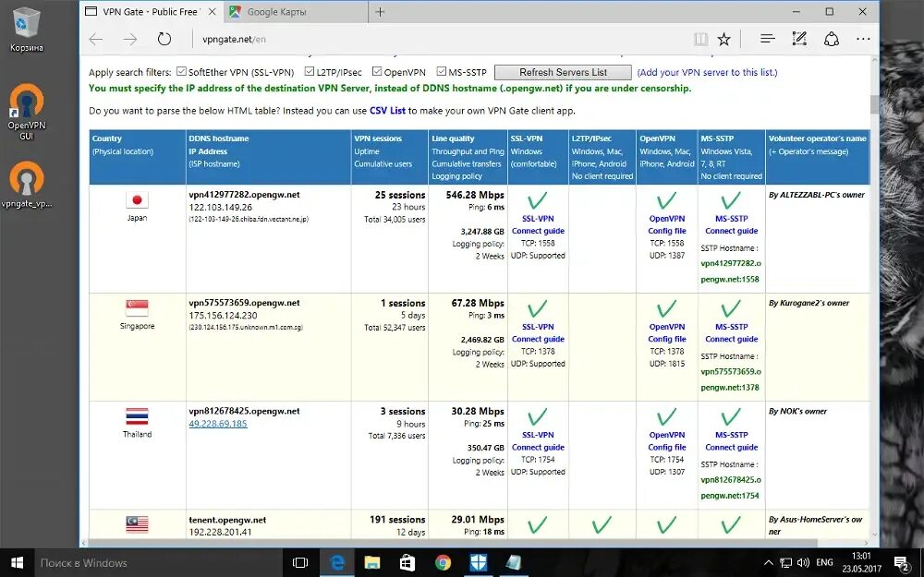Select IP address 122.103.149.26 text
The width and height of the screenshot is (924, 577).
pyautogui.click(x=221, y=207)
